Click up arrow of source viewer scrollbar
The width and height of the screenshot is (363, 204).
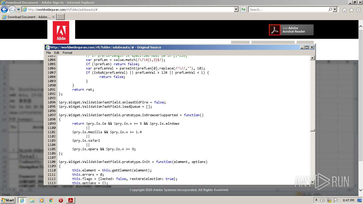[313, 58]
